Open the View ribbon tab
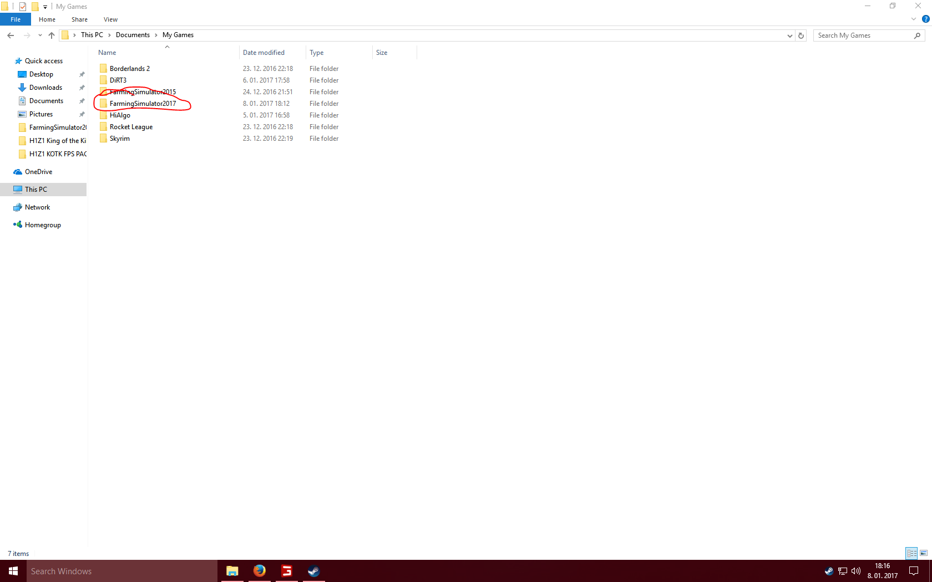This screenshot has height=582, width=932. (x=110, y=19)
